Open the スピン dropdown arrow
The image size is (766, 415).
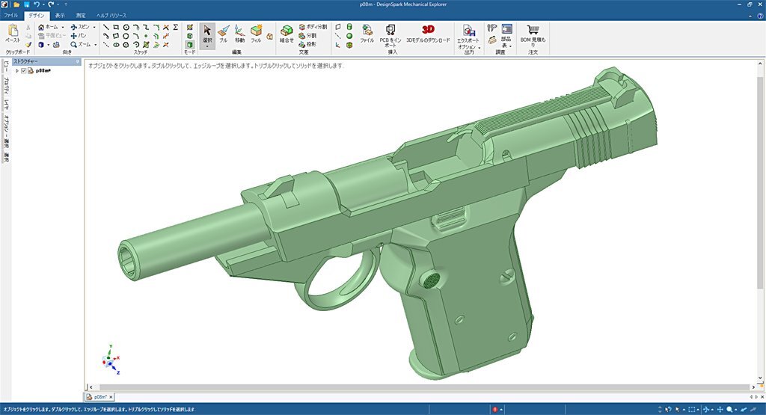(94, 28)
